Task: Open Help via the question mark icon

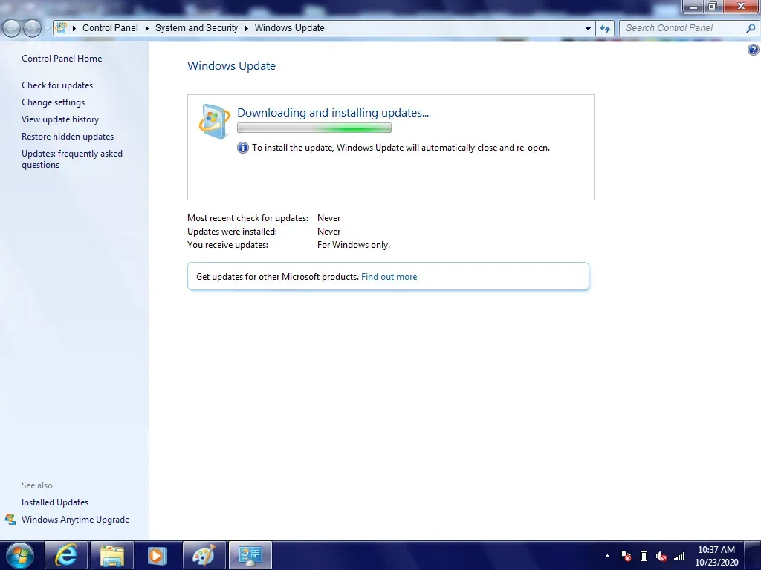Action: [754, 50]
